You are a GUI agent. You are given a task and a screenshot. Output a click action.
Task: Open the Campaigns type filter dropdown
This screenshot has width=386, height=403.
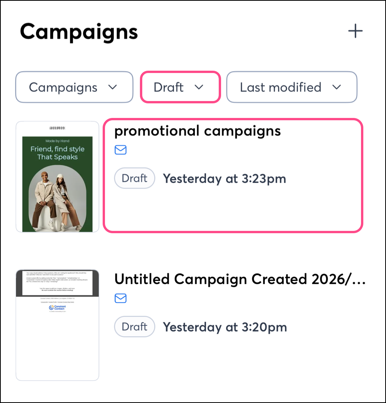(x=74, y=87)
